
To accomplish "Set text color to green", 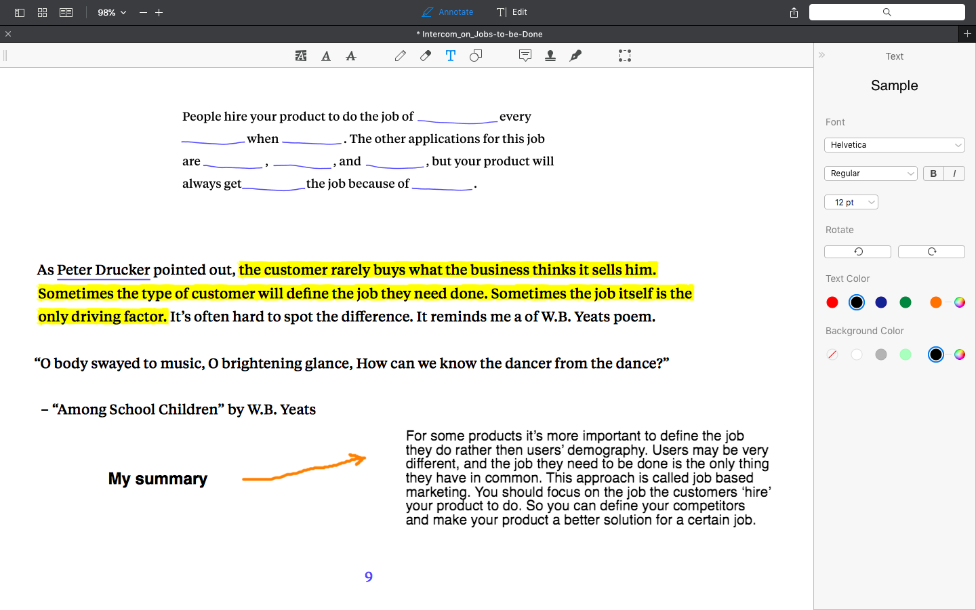I will (x=906, y=302).
